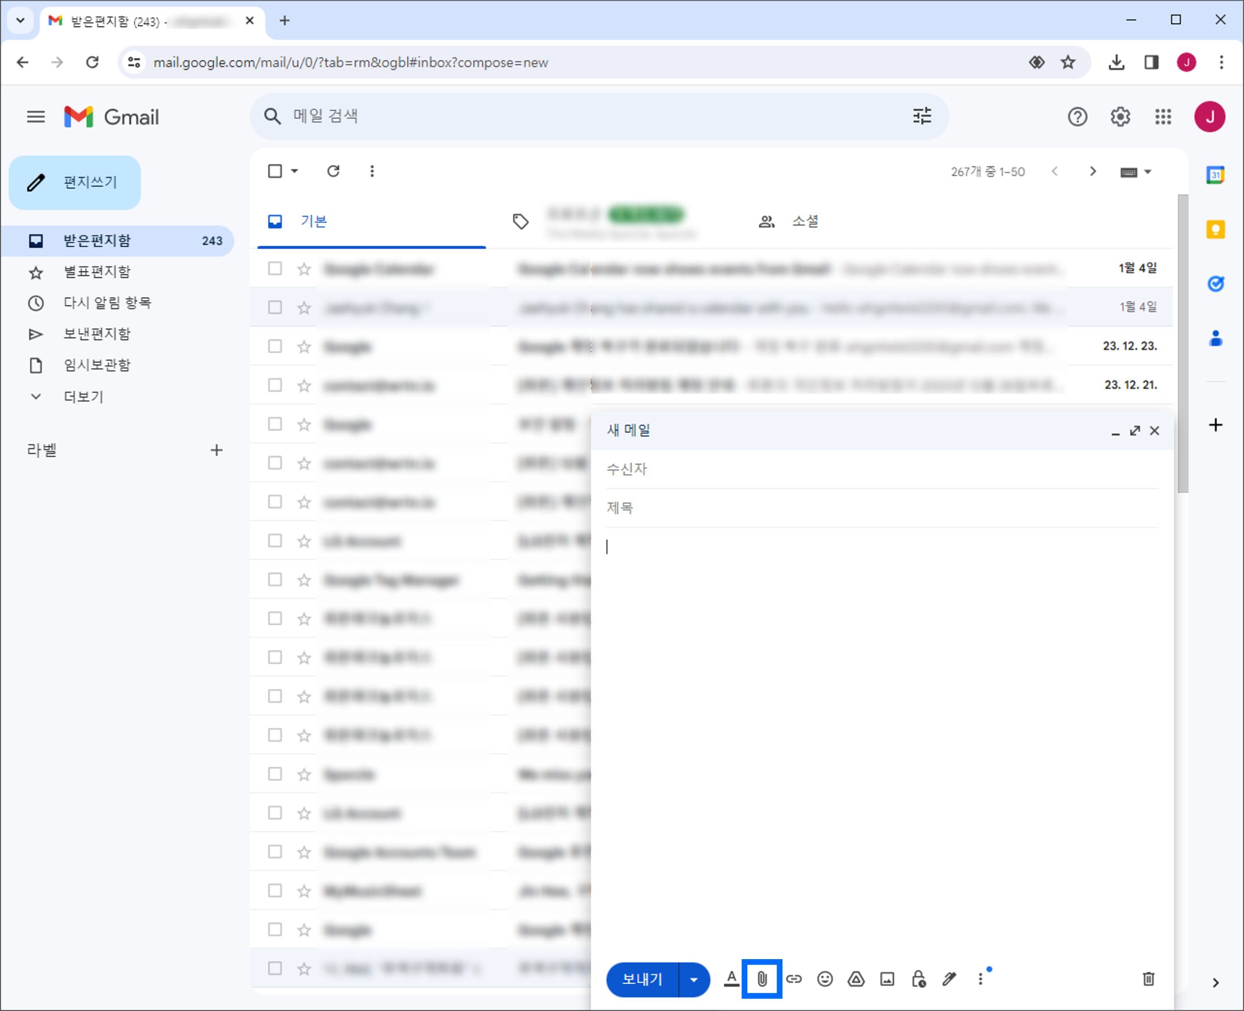Click the 보내기 send button
The width and height of the screenshot is (1244, 1011).
642,979
